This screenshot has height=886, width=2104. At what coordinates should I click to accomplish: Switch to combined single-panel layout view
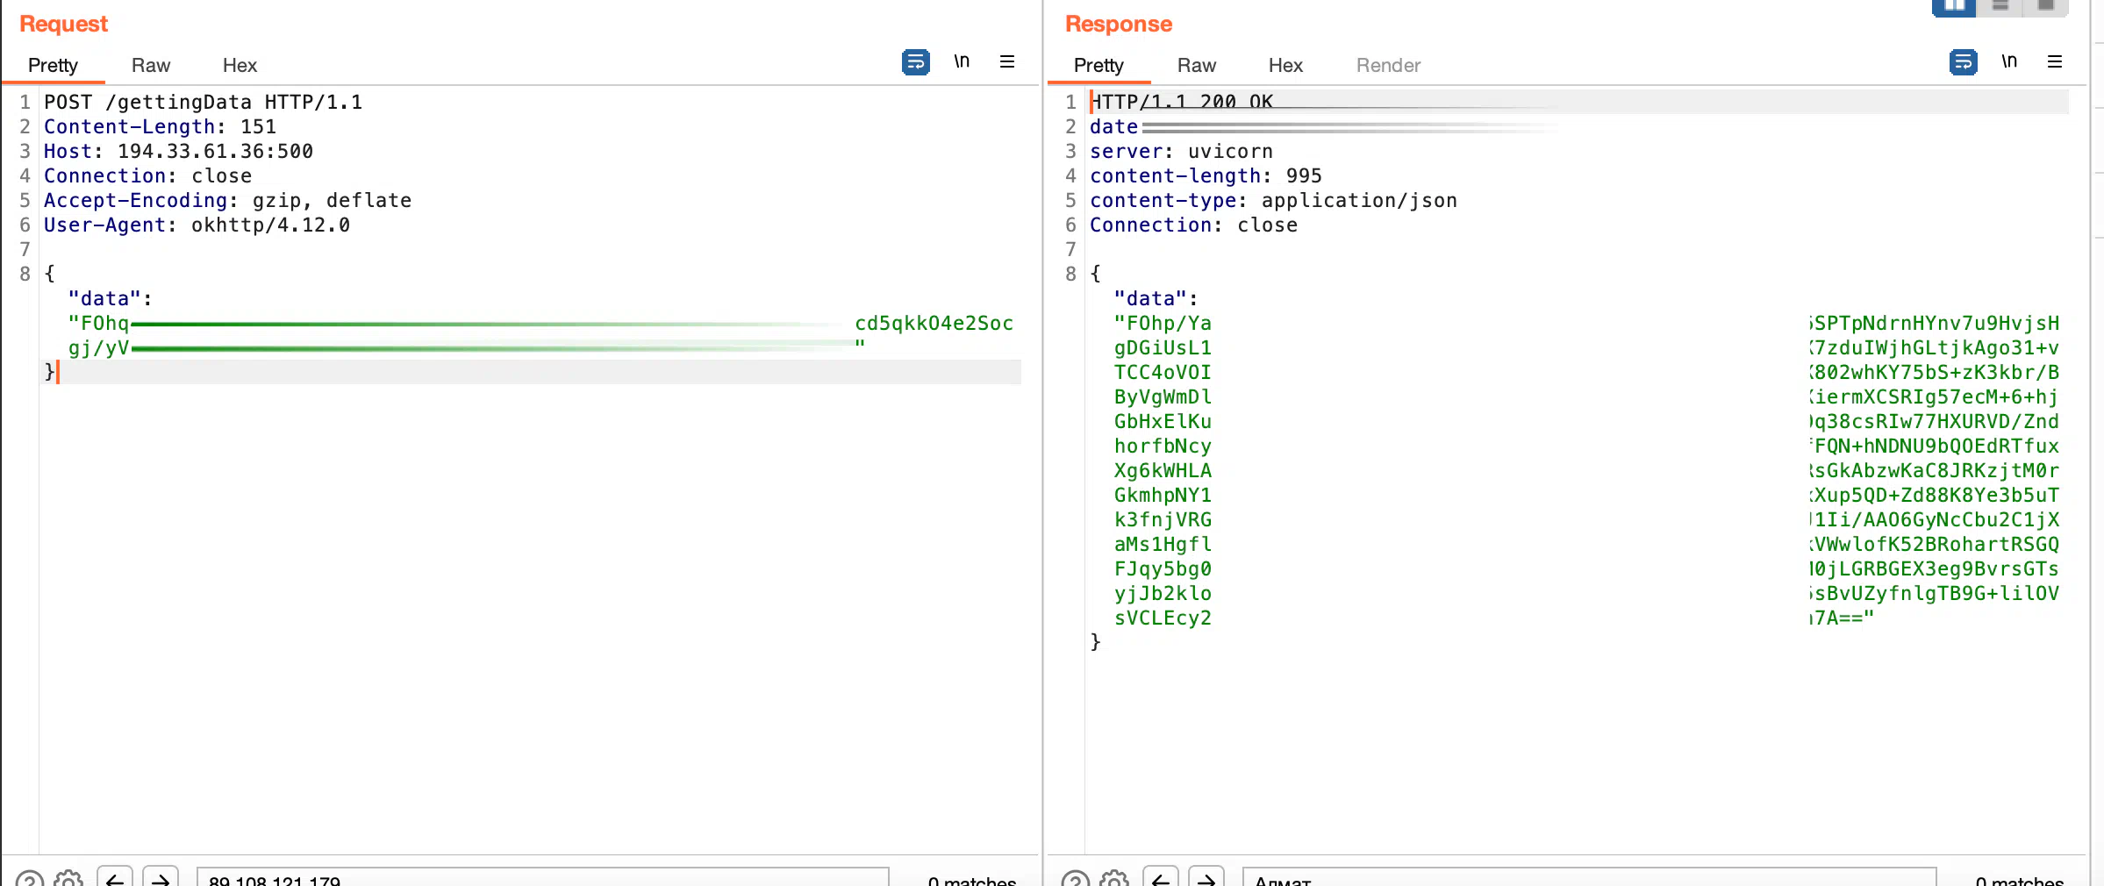click(2046, 7)
